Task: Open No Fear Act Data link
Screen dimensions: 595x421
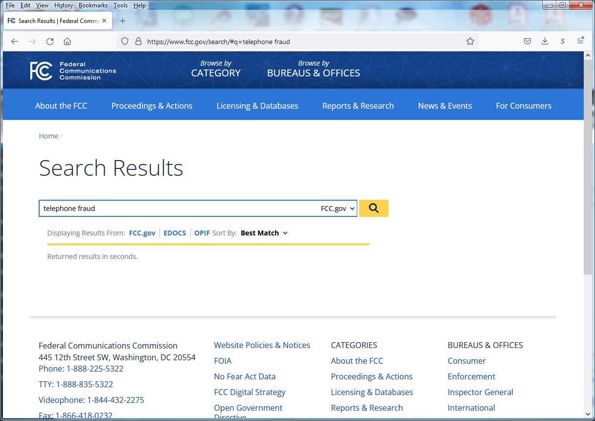Action: (245, 376)
